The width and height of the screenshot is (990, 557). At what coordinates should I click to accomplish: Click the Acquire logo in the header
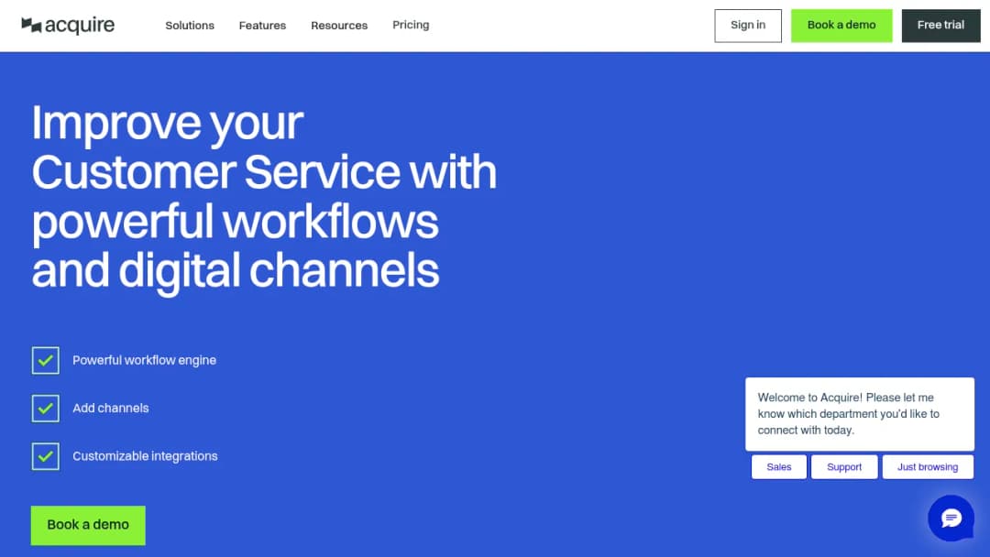coord(68,26)
